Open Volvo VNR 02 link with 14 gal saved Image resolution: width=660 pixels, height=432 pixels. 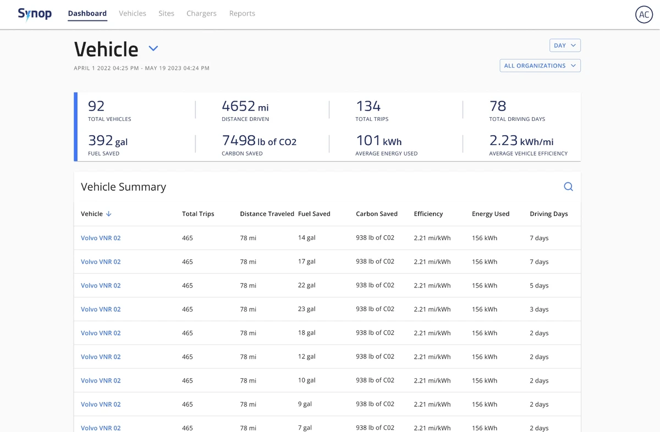[x=101, y=238]
